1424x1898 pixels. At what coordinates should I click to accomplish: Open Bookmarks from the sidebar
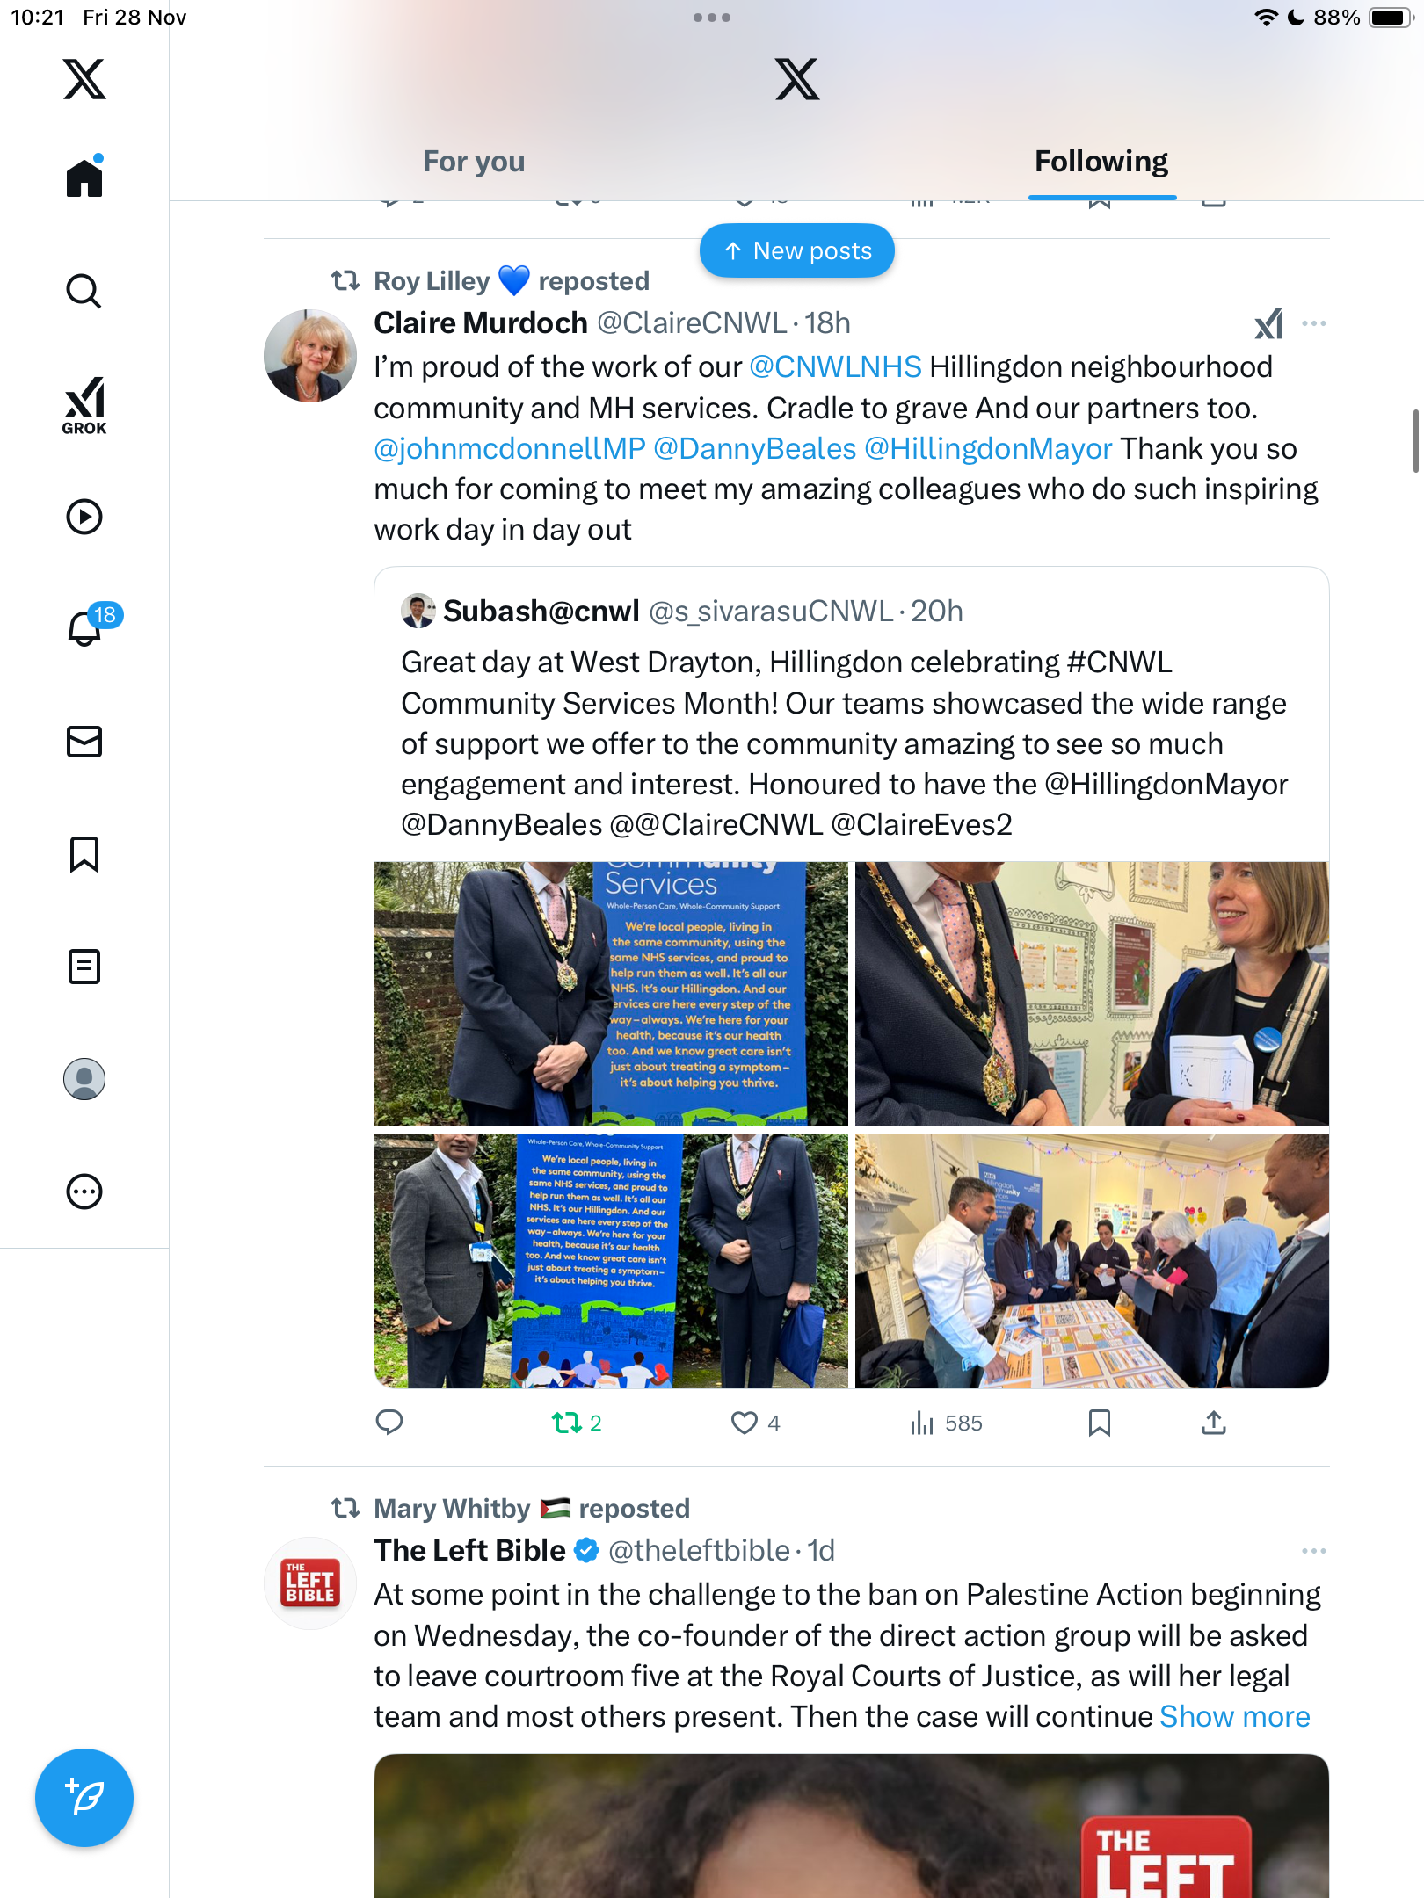(84, 854)
